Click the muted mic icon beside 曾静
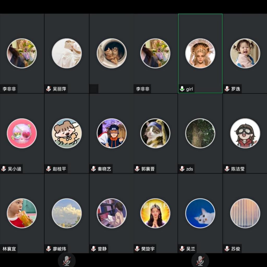267x267 pixels. click(94, 249)
